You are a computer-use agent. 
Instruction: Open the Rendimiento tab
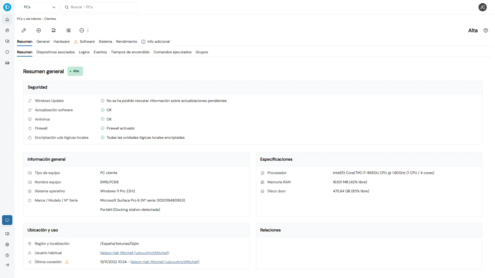[127, 42]
